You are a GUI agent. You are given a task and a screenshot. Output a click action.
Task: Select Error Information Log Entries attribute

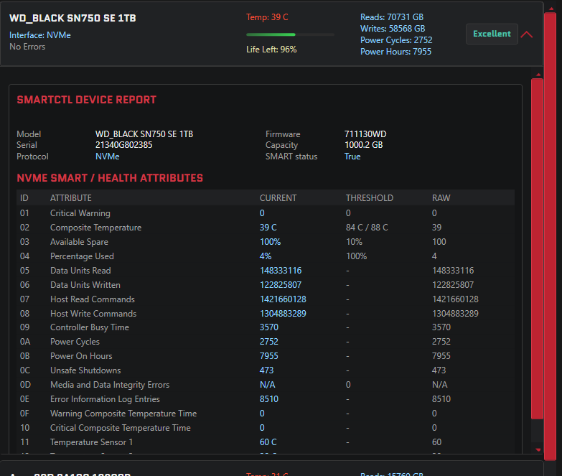105,399
